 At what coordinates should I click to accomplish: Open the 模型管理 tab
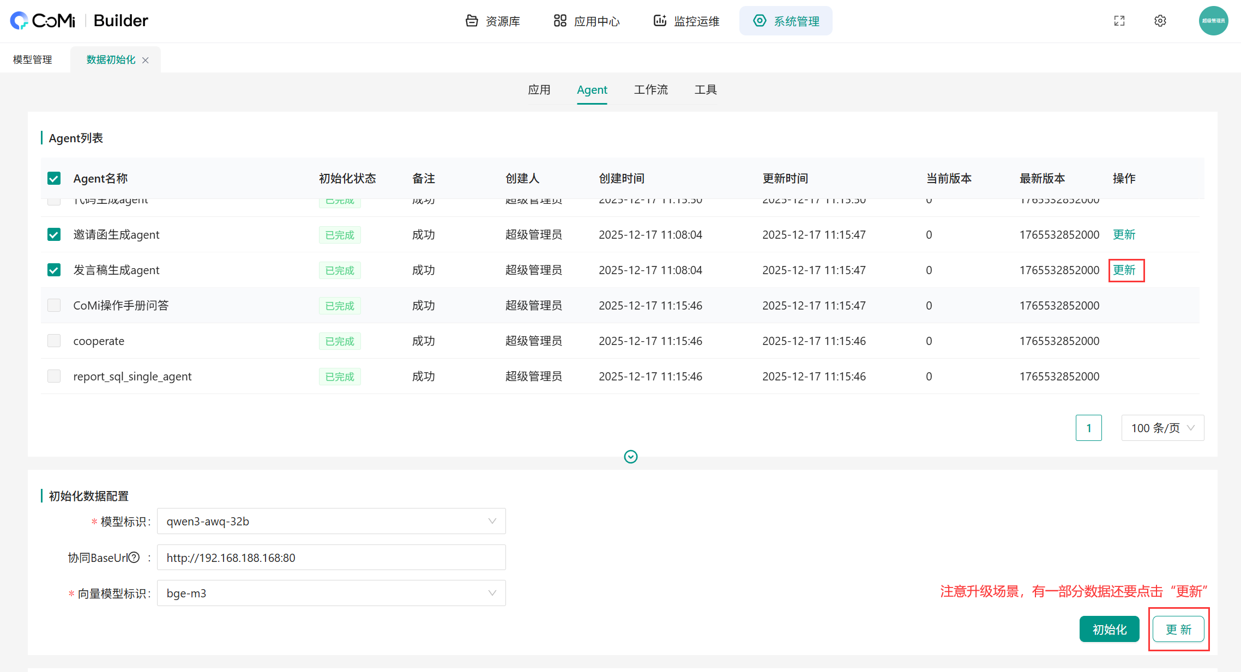[33, 60]
